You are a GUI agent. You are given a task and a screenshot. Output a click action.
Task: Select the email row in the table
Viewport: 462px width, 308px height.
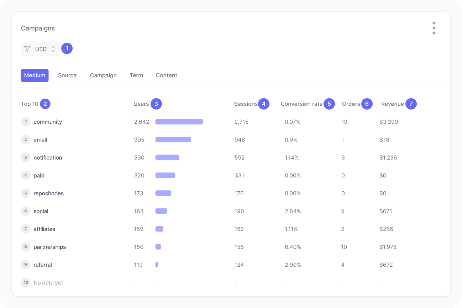(x=40, y=139)
